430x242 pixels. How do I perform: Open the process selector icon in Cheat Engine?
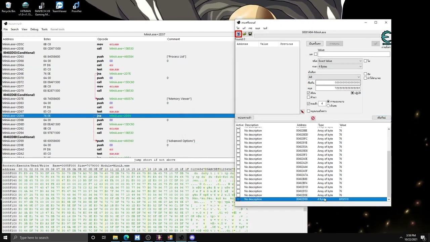(238, 34)
